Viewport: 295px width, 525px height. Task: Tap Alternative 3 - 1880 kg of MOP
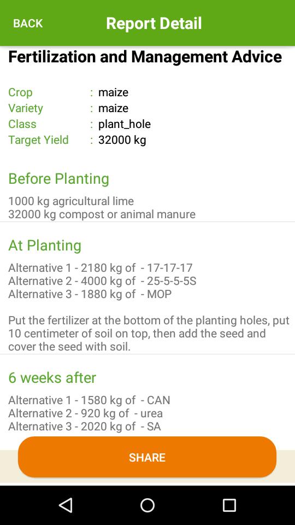pos(90,294)
